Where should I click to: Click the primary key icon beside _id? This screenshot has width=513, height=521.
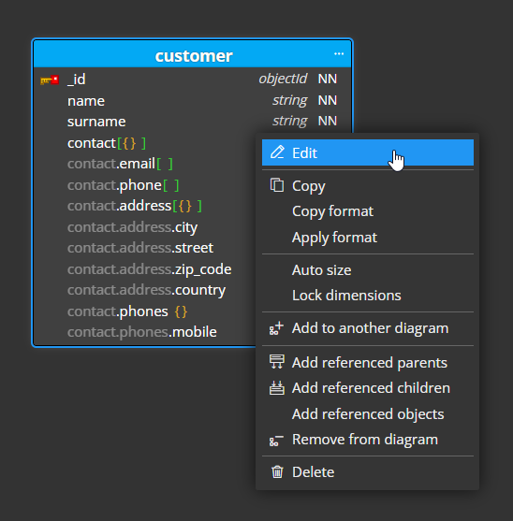pyautogui.click(x=50, y=80)
